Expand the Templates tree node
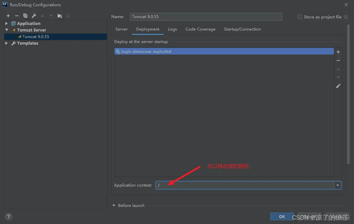The height and width of the screenshot is (224, 354). click(x=7, y=43)
